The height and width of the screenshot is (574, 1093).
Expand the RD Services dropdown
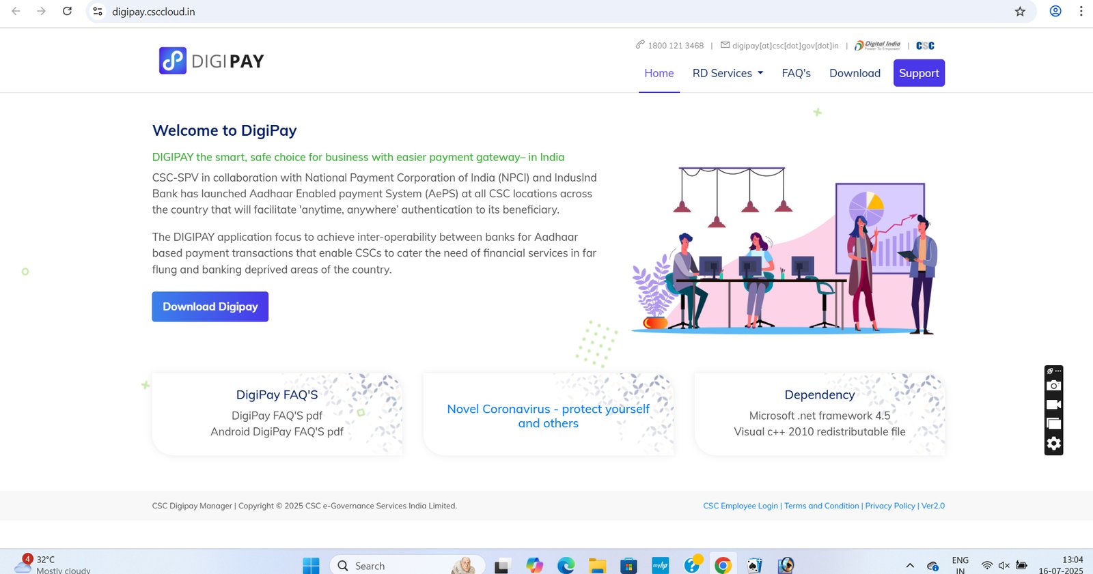click(728, 73)
